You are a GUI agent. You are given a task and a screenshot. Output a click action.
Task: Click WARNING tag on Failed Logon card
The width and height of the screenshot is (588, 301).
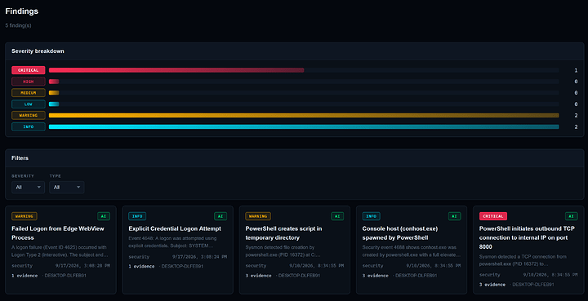coord(24,216)
